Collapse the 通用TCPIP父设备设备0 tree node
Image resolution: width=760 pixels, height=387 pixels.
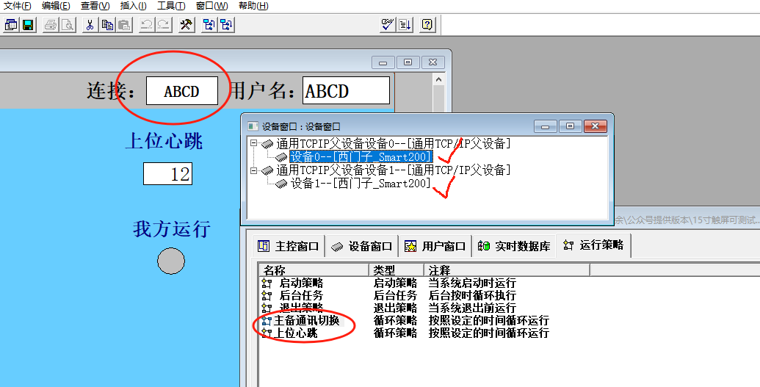[x=254, y=143]
